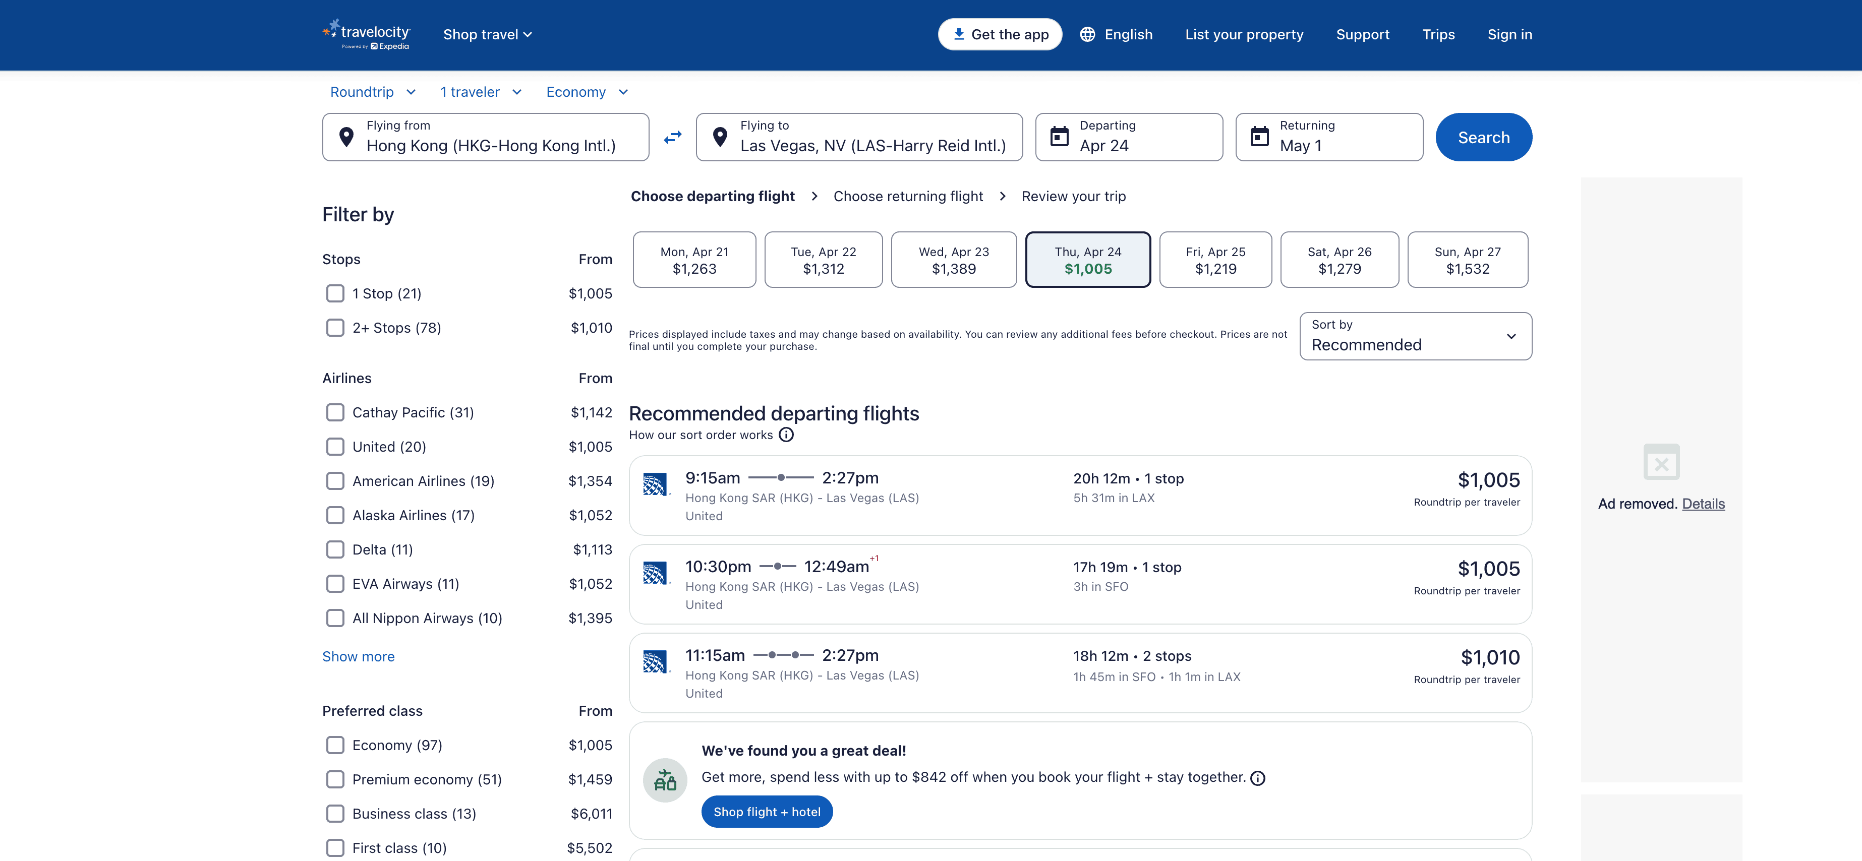Open the Shop travel menu

[x=487, y=35]
